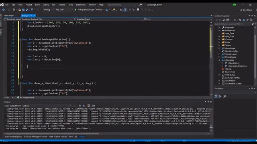This screenshot has width=257, height=144.
Task: Select Site.Mobile.Master file
Action: click(x=233, y=84)
